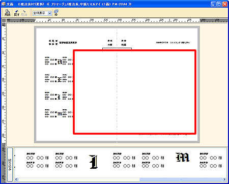Click the 新郎 groom heading on the page
The image size is (229, 184).
[x=110, y=41]
